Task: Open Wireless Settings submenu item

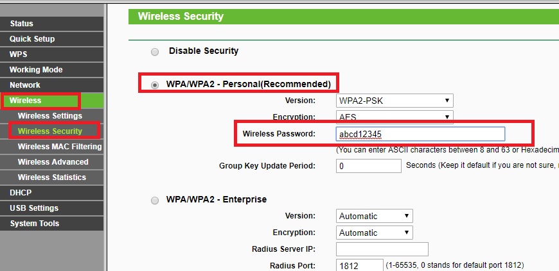Action: point(50,116)
